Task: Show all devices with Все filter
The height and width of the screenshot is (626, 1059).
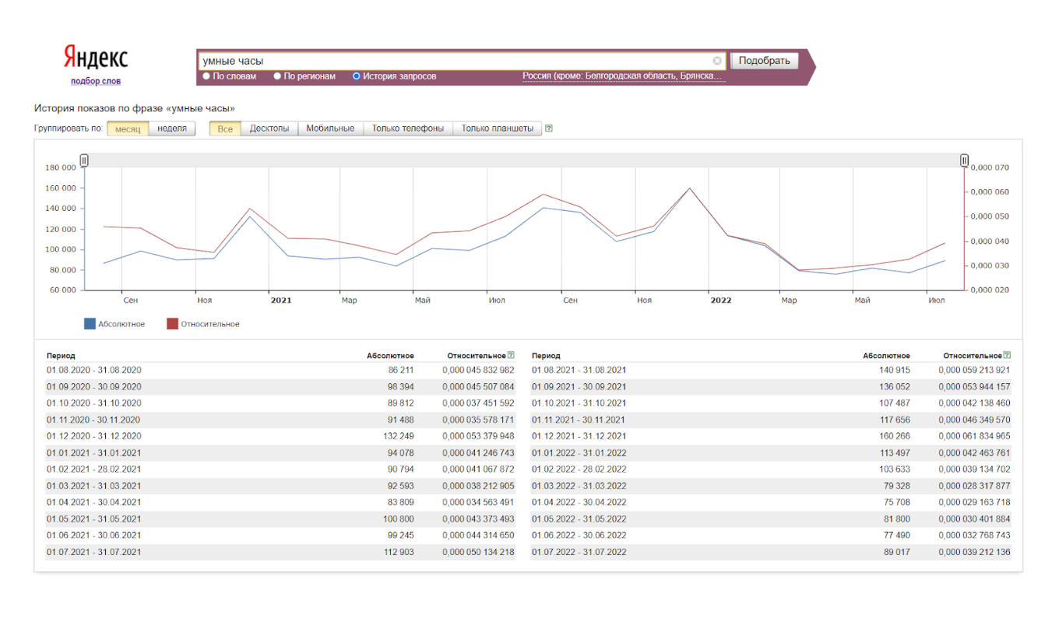Action: [x=225, y=128]
